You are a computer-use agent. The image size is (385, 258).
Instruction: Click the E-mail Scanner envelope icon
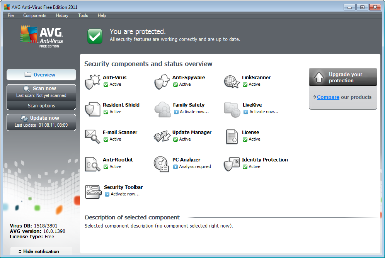tap(92, 136)
